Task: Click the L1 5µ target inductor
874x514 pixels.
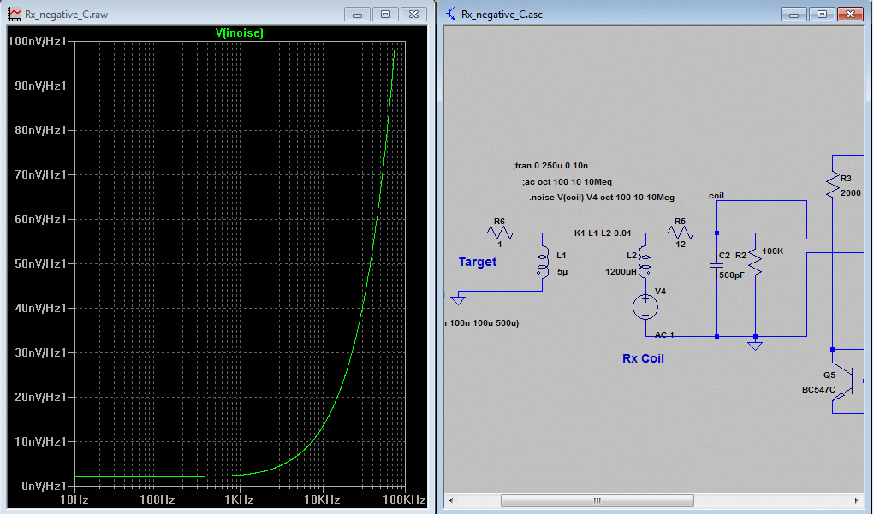Action: coord(543,263)
